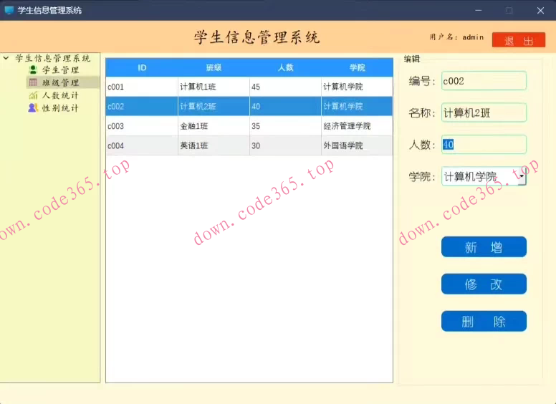Click the 30 people count cell

(x=285, y=145)
